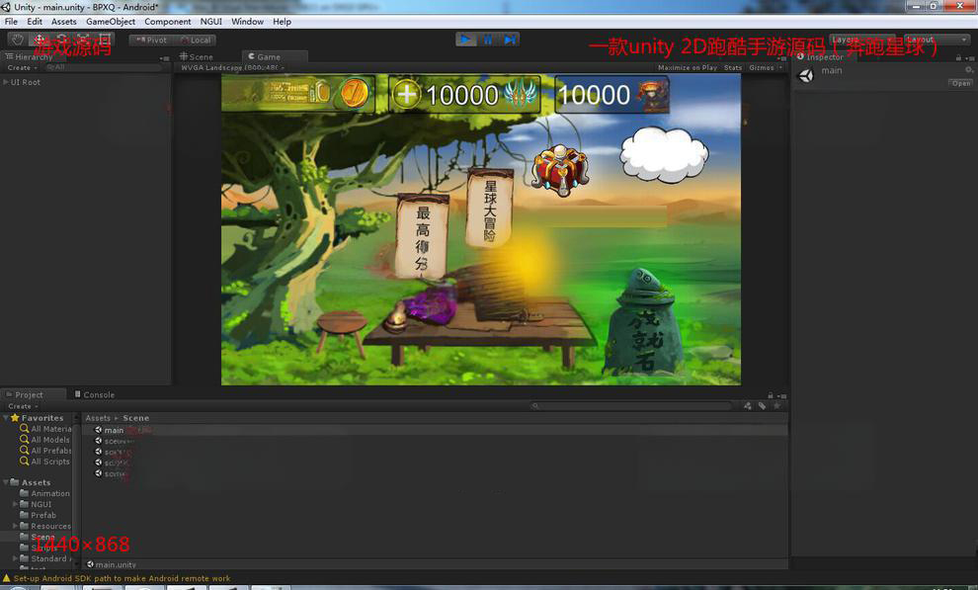The image size is (978, 590).
Task: Click the Stats button in Game view
Action: [732, 68]
